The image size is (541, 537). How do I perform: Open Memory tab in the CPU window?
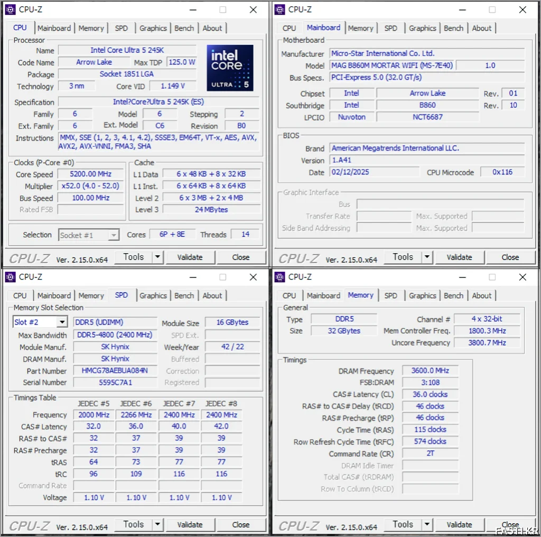[91, 29]
